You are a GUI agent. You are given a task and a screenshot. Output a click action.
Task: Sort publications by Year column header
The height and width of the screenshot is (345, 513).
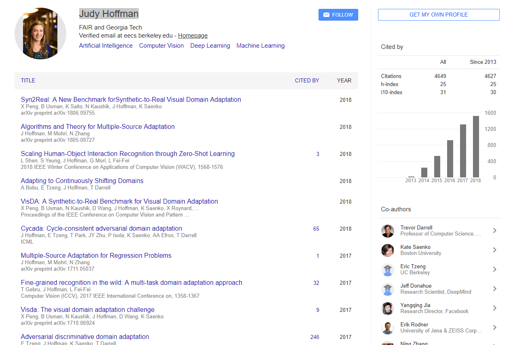tap(344, 80)
